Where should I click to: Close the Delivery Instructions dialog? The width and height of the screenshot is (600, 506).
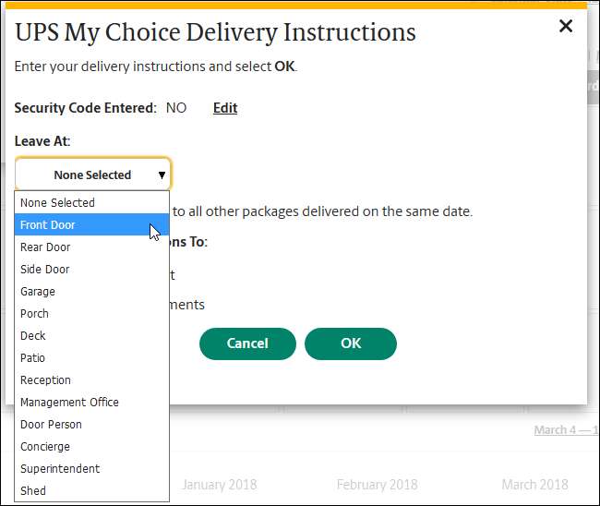pyautogui.click(x=566, y=27)
